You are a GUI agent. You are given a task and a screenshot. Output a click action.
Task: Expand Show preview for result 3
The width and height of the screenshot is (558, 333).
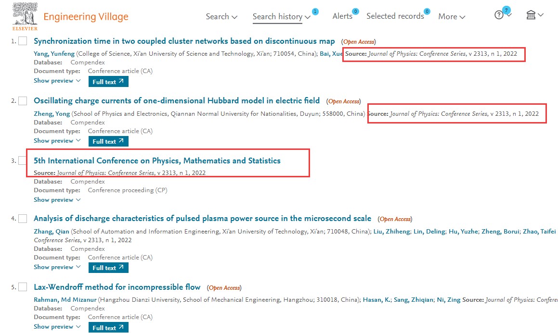pos(57,200)
